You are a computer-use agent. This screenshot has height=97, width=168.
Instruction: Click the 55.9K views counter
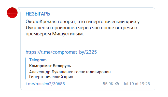click(x=108, y=84)
